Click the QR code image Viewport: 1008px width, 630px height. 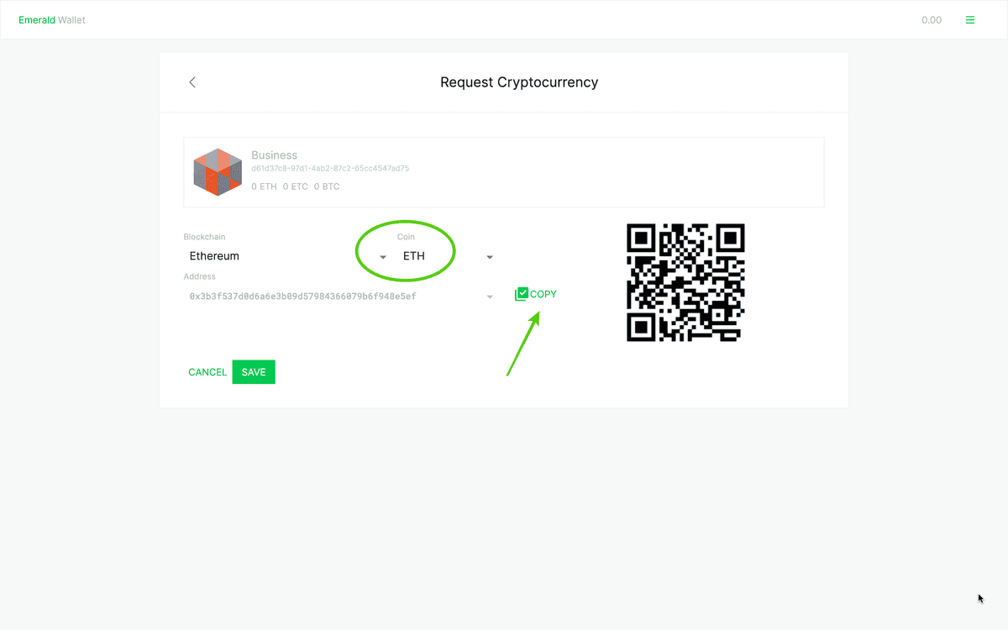pyautogui.click(x=685, y=282)
